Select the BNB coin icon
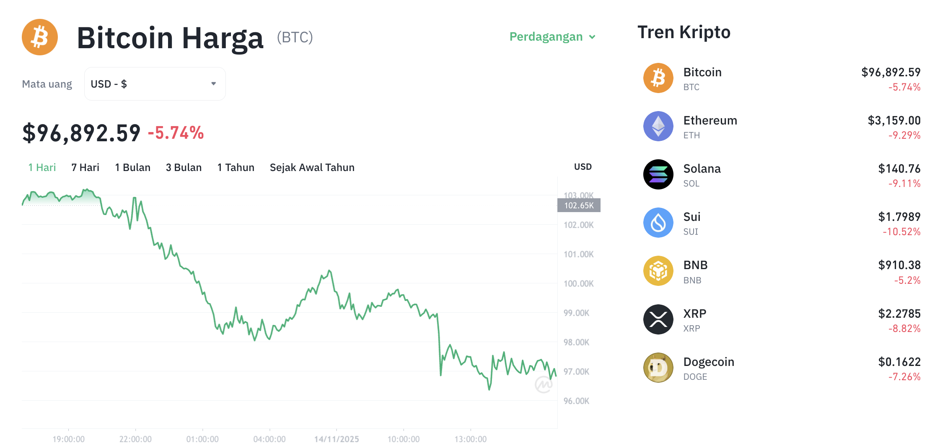The image size is (927, 446). (x=658, y=271)
